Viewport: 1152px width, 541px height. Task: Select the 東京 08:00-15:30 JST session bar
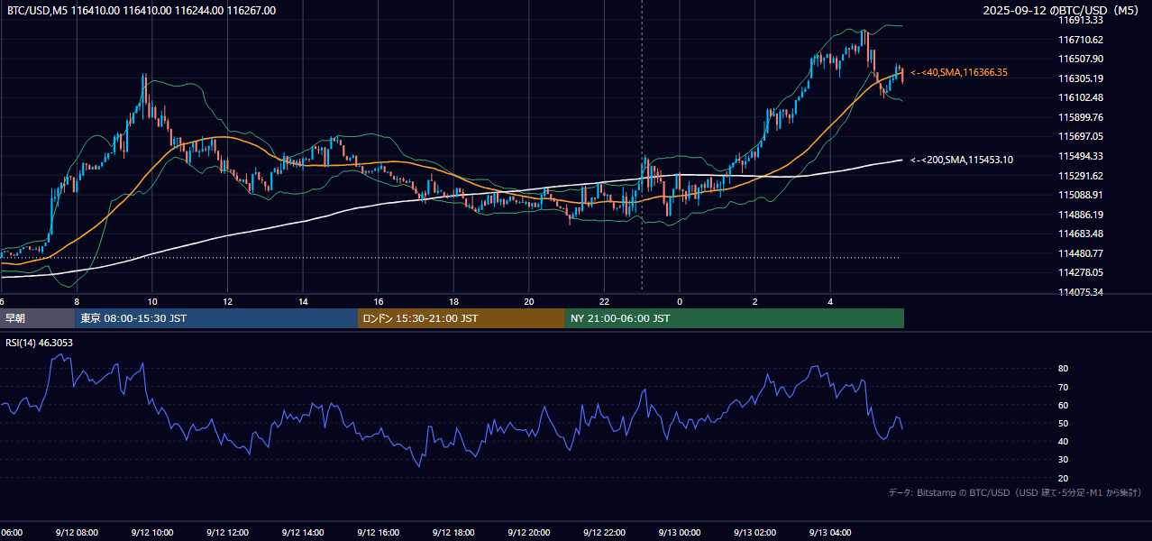216,318
